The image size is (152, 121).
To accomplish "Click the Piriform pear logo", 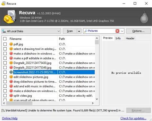I will (144, 17).
